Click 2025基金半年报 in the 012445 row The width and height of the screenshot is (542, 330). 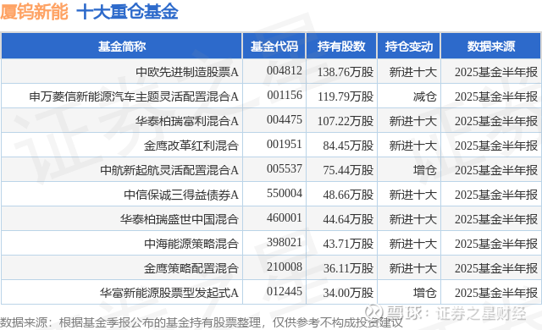[496, 293]
